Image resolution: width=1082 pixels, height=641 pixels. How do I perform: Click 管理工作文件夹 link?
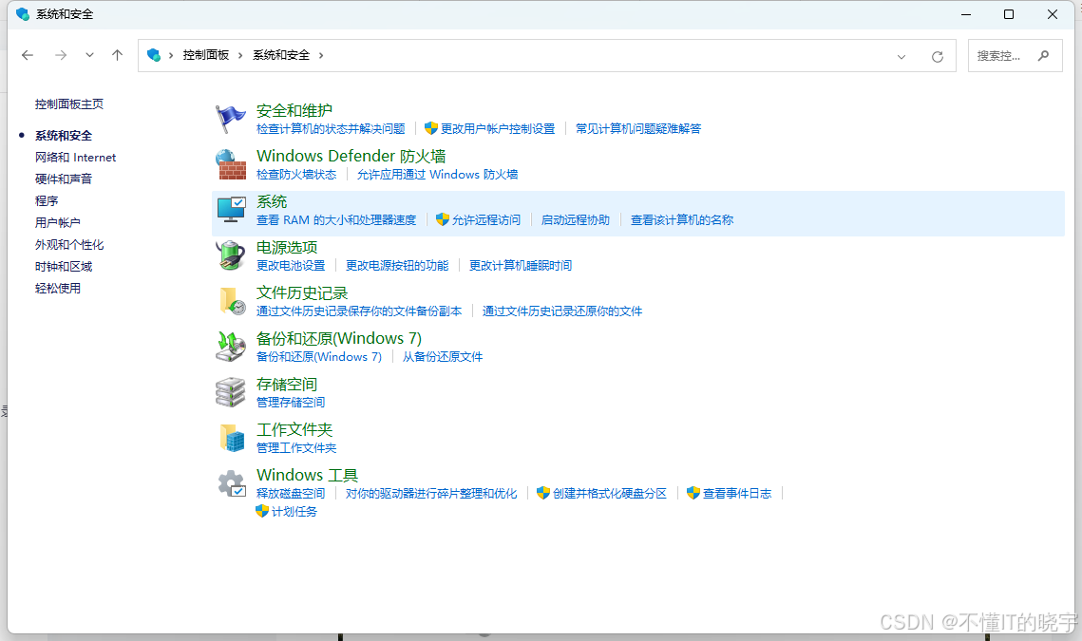[296, 448]
